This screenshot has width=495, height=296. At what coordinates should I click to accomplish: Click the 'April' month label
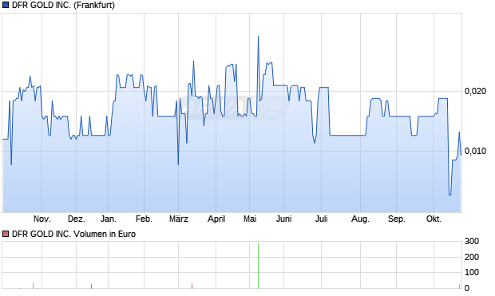click(216, 219)
